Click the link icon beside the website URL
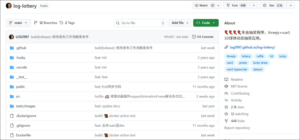The width and height of the screenshot is (300, 140). coord(226,47)
